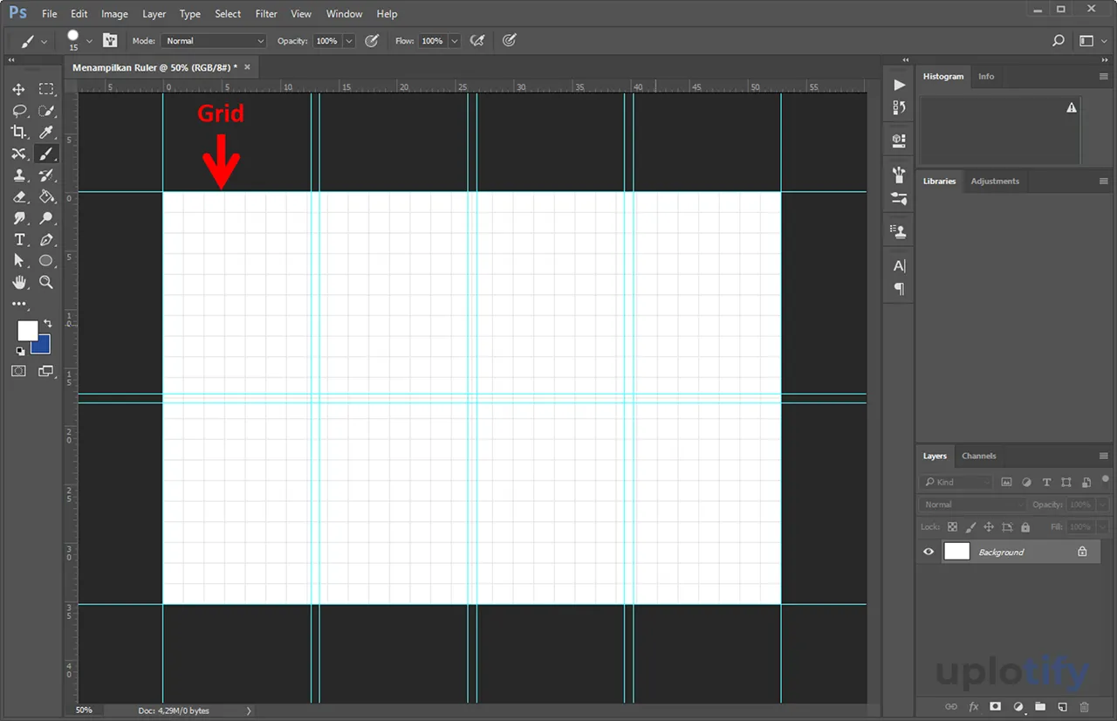Open the Clone Source panel icon
1117x721 pixels.
click(899, 231)
